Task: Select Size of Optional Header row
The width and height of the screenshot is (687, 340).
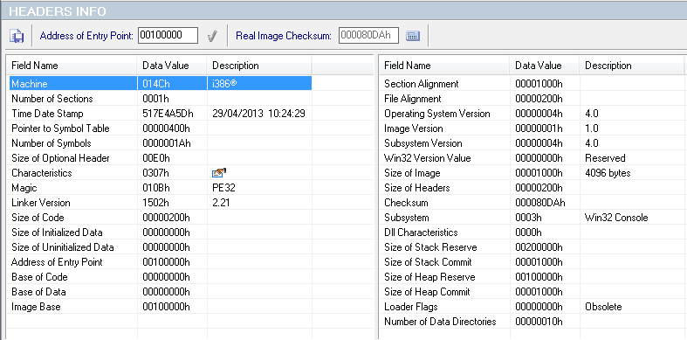Action: [x=161, y=158]
